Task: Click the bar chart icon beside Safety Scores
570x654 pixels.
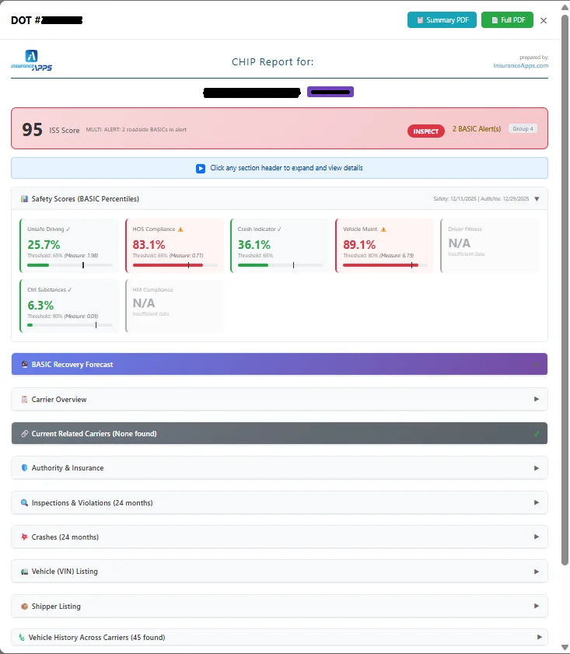Action: (25, 199)
